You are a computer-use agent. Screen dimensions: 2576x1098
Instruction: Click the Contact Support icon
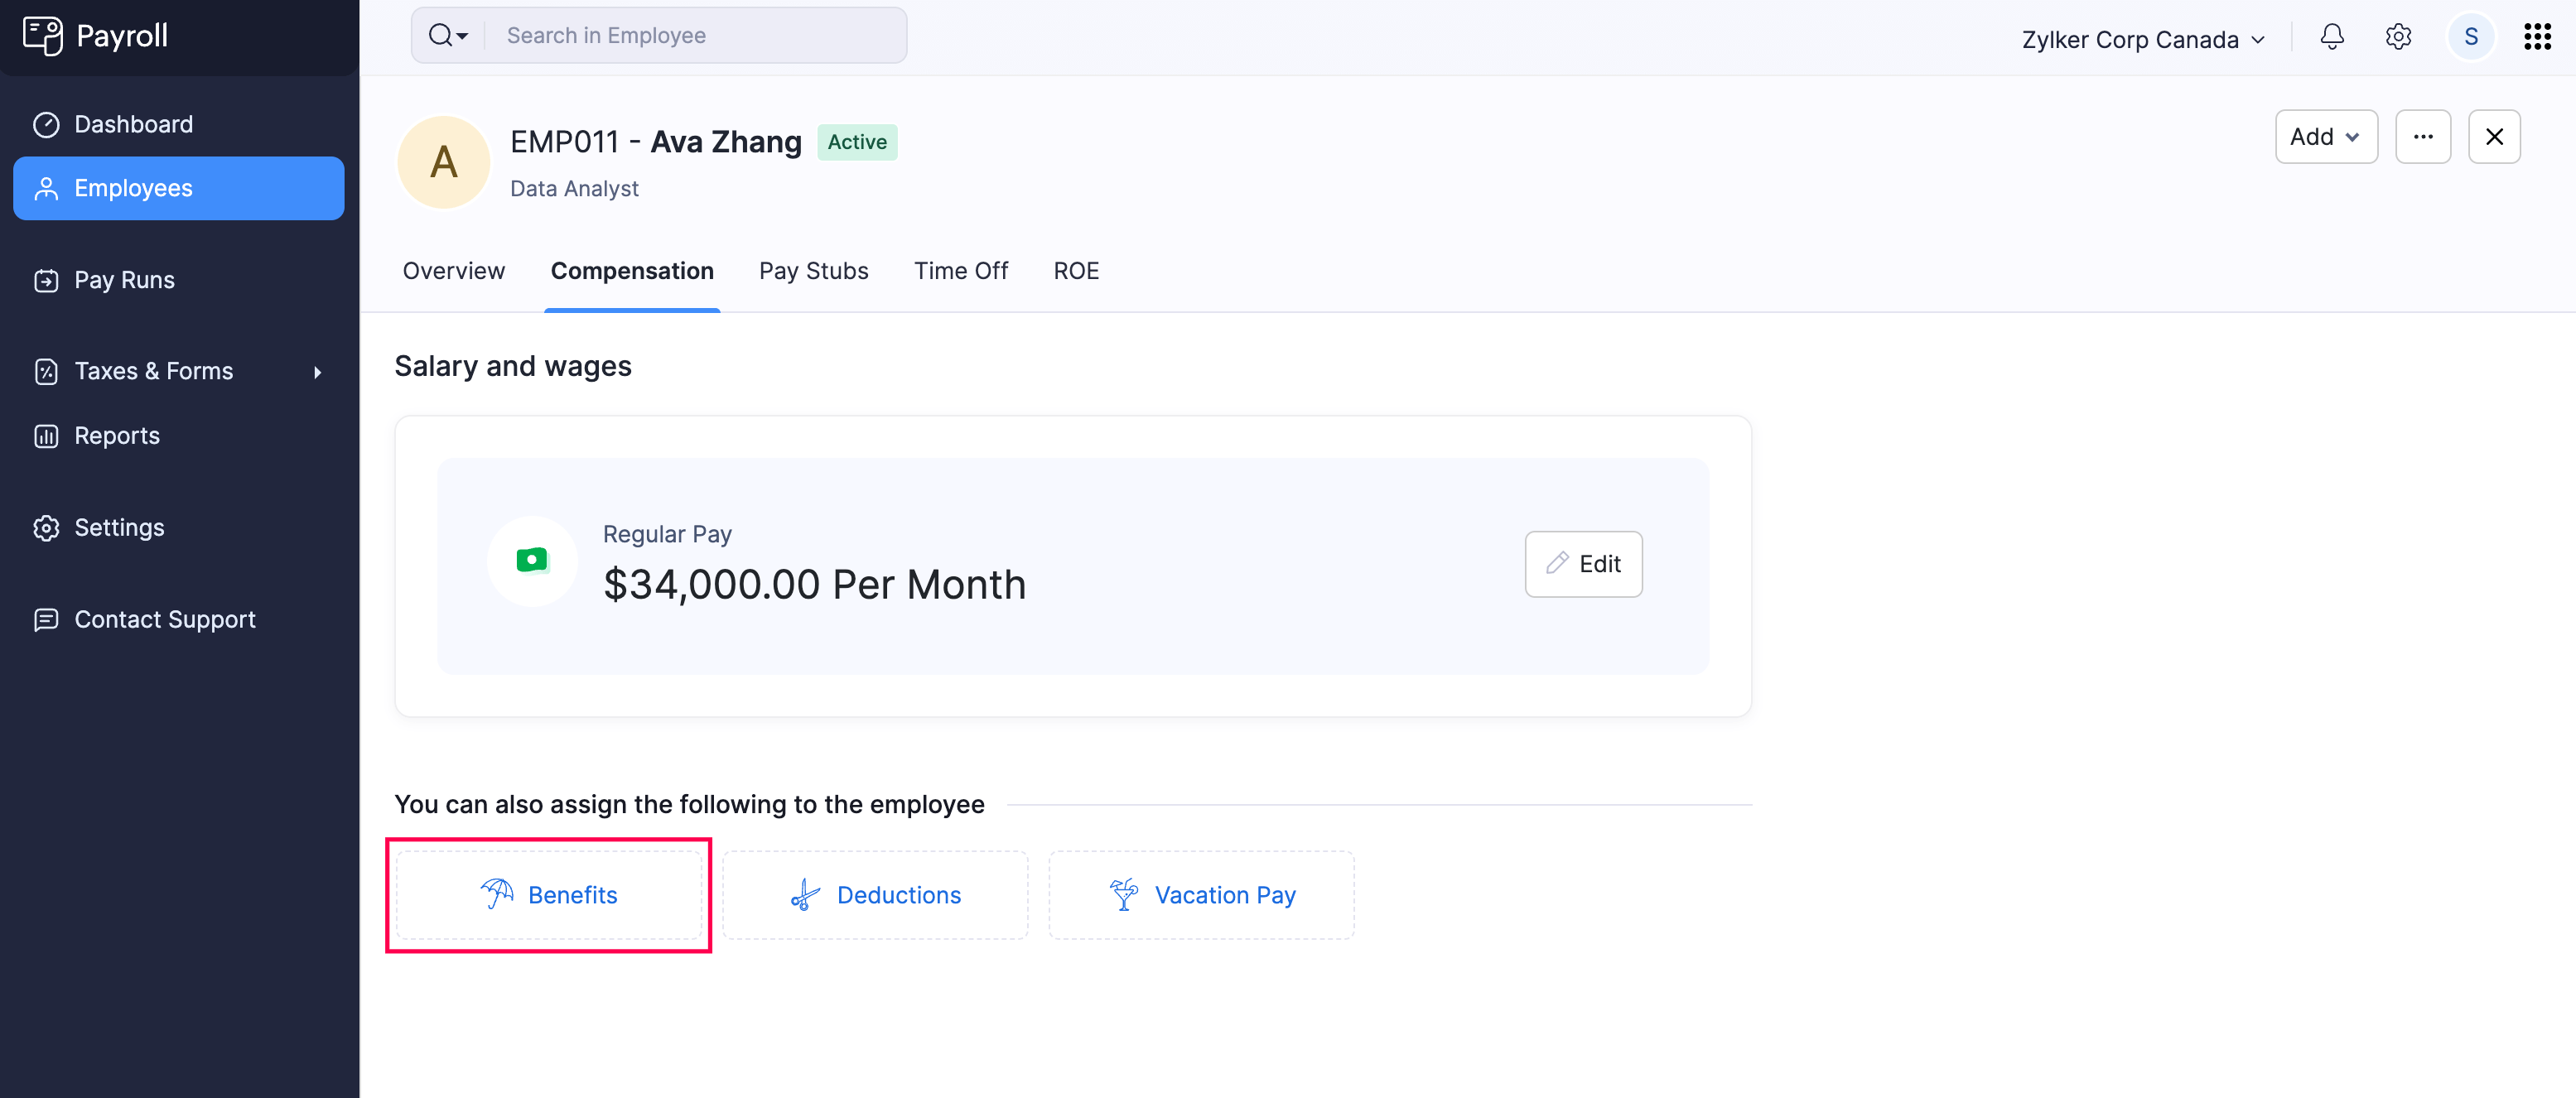46,620
